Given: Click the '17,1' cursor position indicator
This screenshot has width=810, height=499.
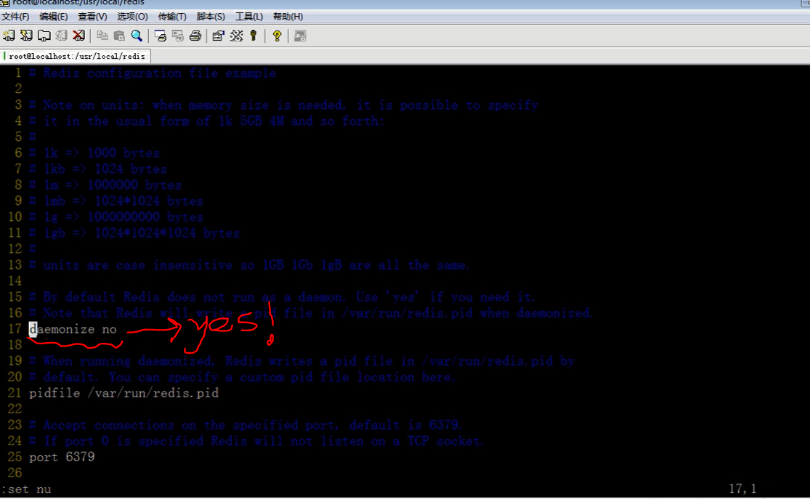Looking at the screenshot, I should 742,489.
